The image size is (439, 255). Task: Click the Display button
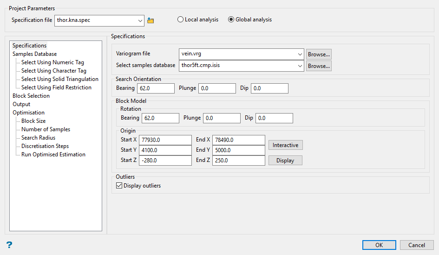[x=285, y=161]
